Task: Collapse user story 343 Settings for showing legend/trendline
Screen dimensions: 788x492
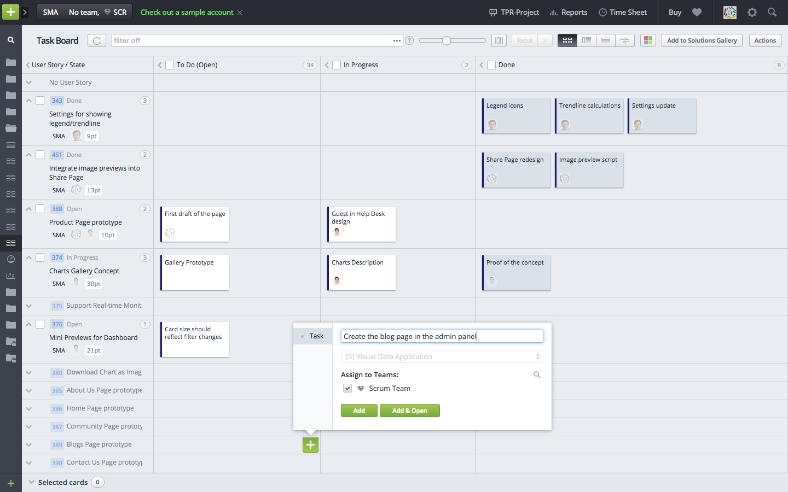Action: click(x=28, y=100)
